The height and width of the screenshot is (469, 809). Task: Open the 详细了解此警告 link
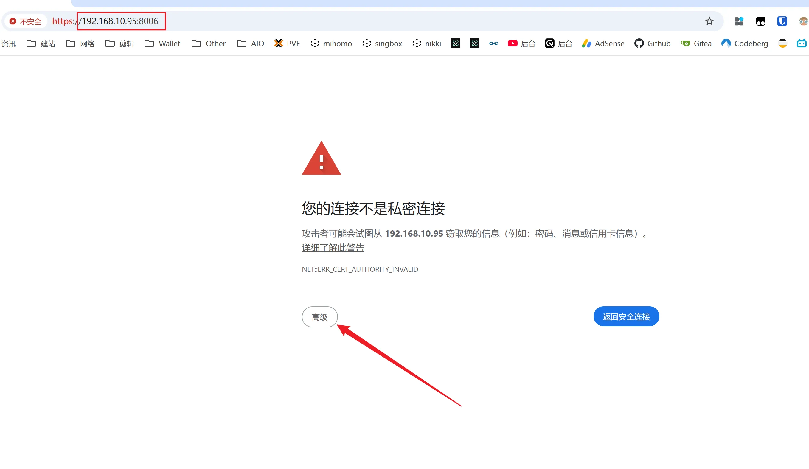[333, 248]
